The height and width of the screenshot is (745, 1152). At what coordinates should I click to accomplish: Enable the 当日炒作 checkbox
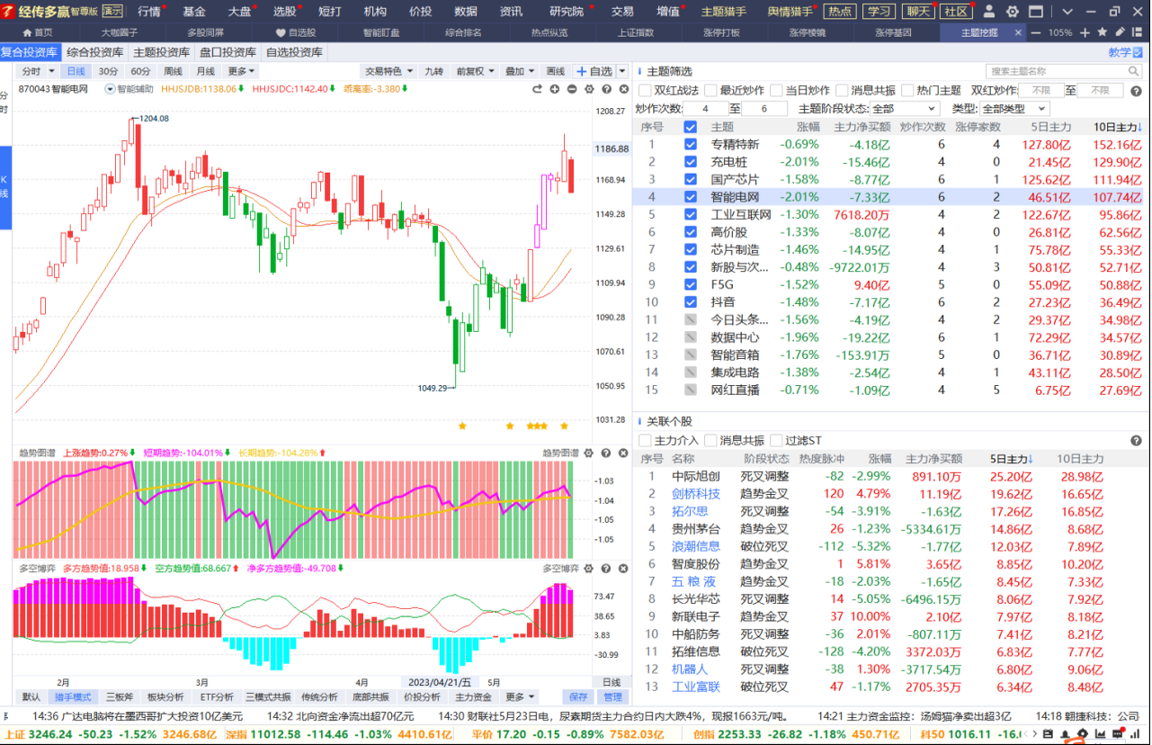(776, 91)
